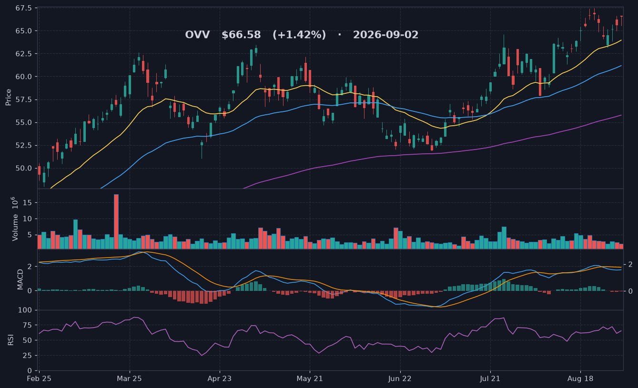The height and width of the screenshot is (388, 638).
Task: Click the $66.58 price in title
Action: click(241, 35)
